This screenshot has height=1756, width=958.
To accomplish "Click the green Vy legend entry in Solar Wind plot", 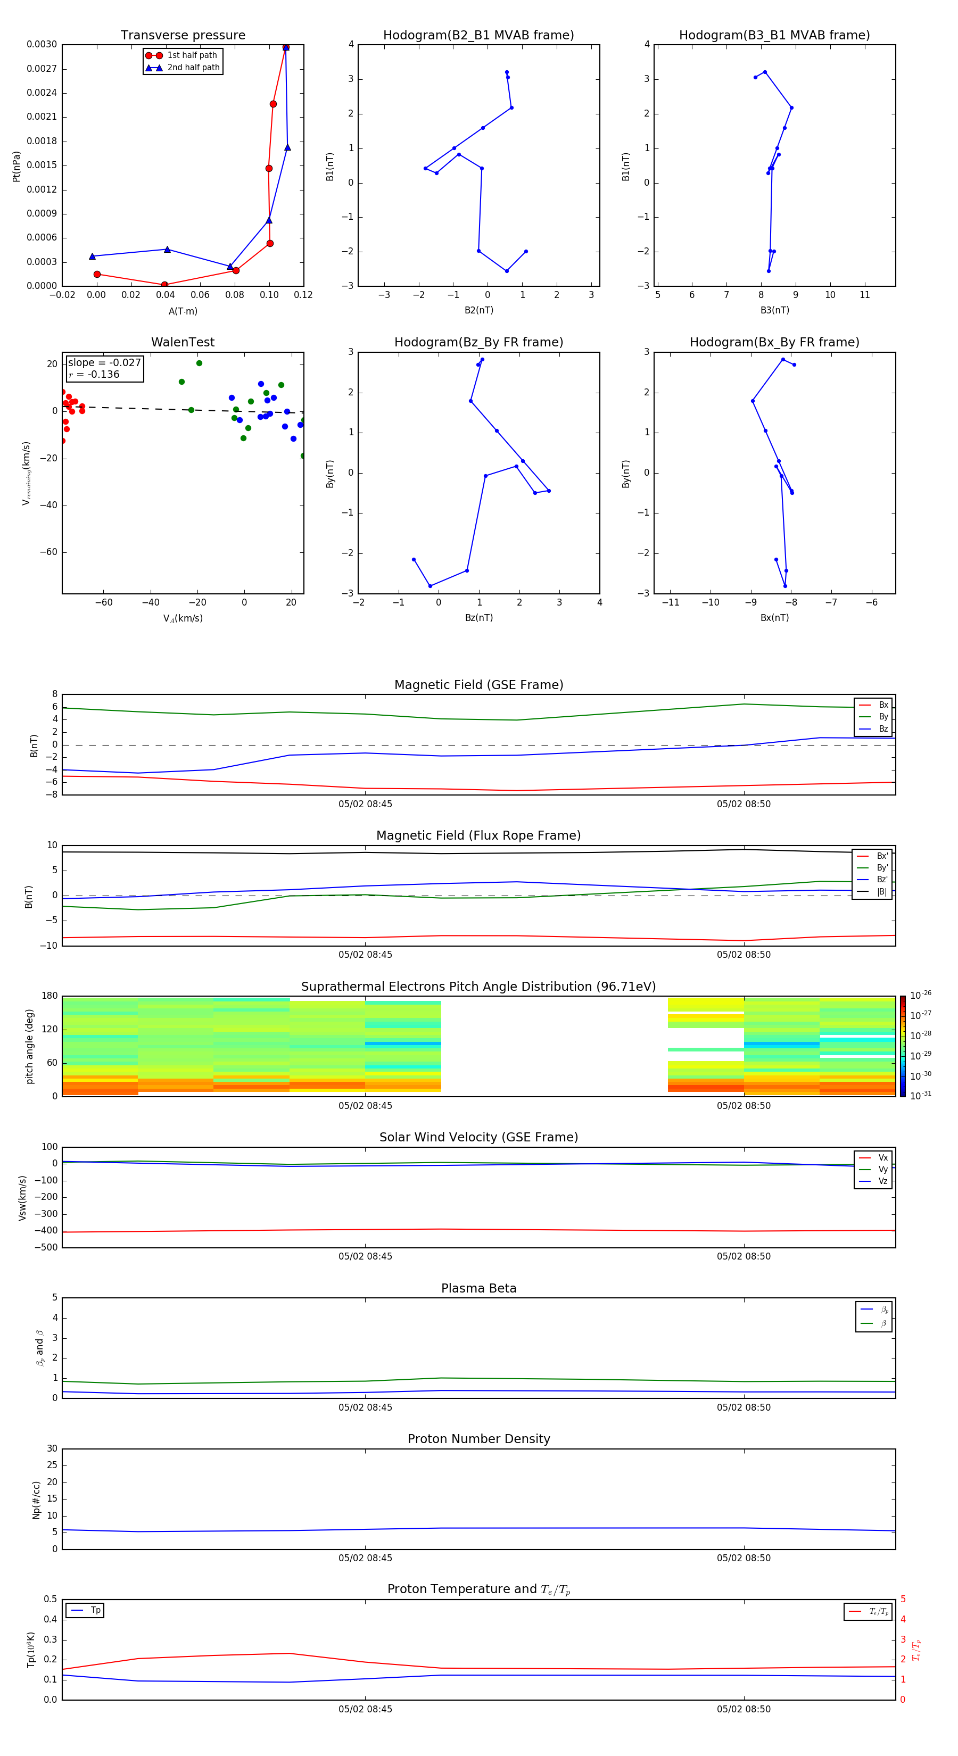I will 873,1169.
